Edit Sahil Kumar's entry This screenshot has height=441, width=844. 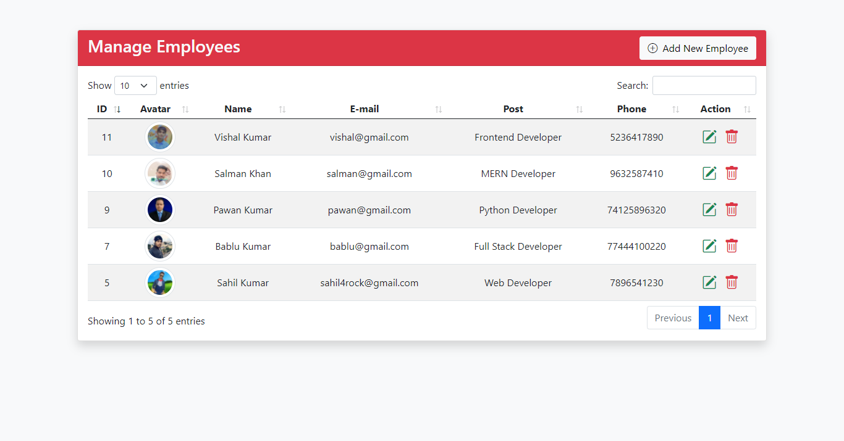pos(709,282)
